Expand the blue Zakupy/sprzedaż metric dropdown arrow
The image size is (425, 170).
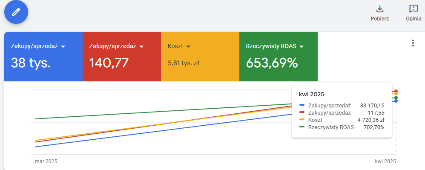(63, 46)
